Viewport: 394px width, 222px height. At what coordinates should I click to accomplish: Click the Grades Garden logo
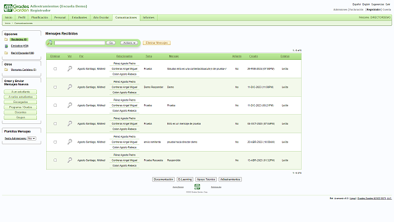coord(17,8)
